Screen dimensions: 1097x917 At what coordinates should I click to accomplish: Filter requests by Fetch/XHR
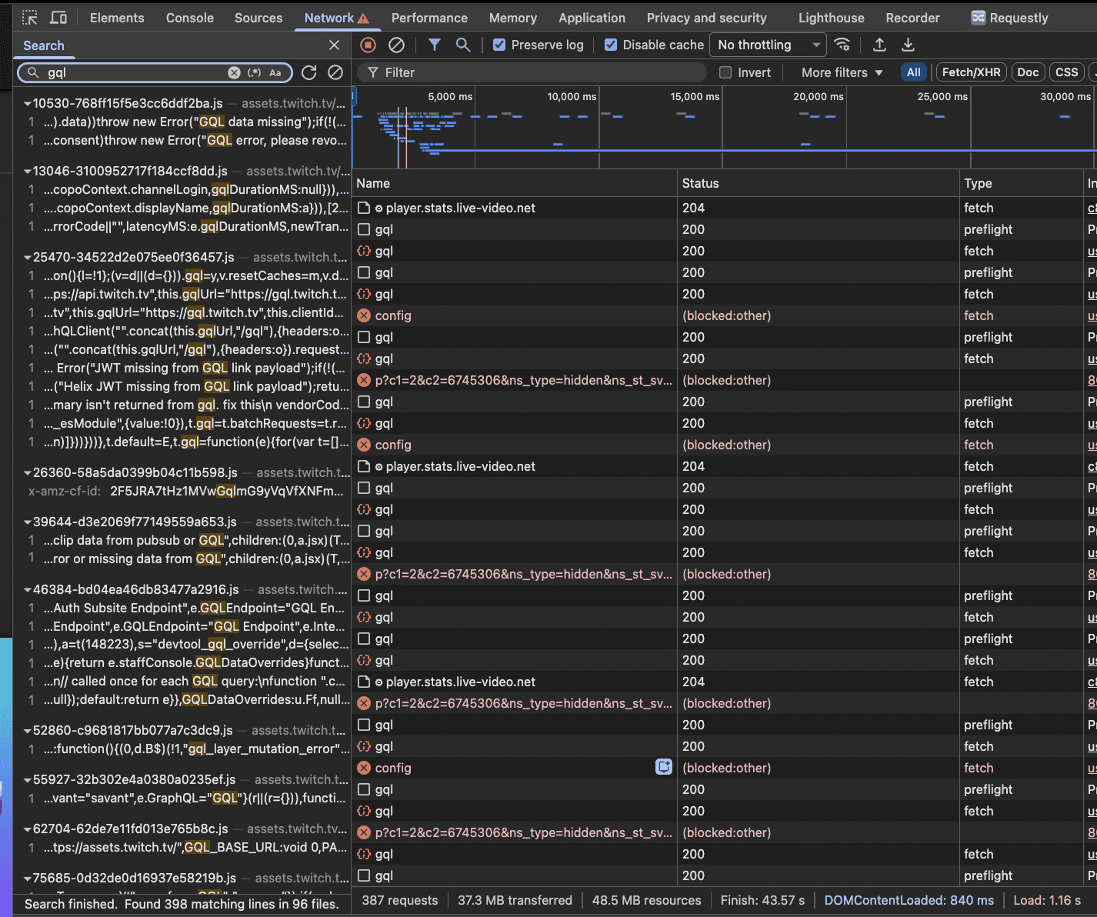pos(971,72)
